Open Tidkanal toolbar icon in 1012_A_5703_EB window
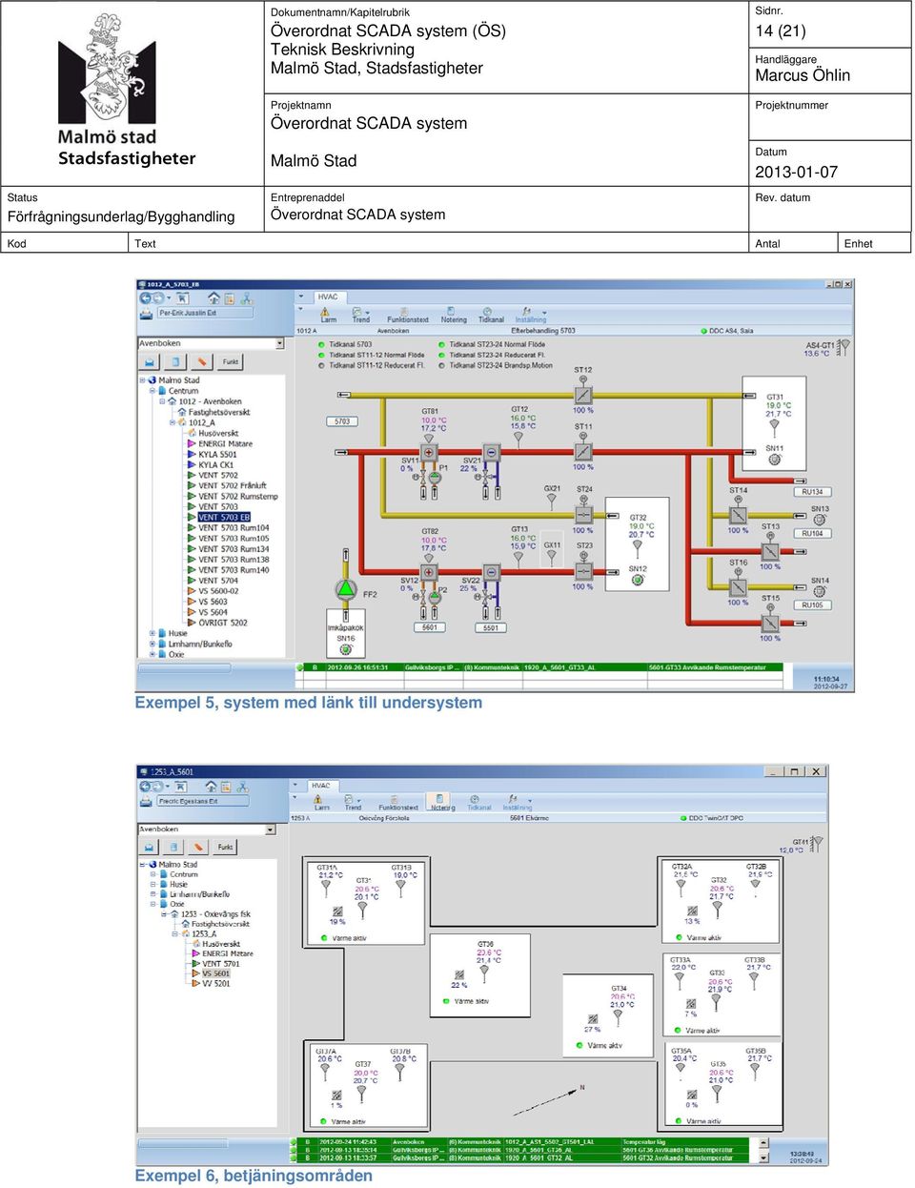 (x=490, y=316)
